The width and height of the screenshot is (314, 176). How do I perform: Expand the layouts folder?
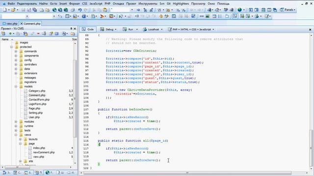(20, 139)
